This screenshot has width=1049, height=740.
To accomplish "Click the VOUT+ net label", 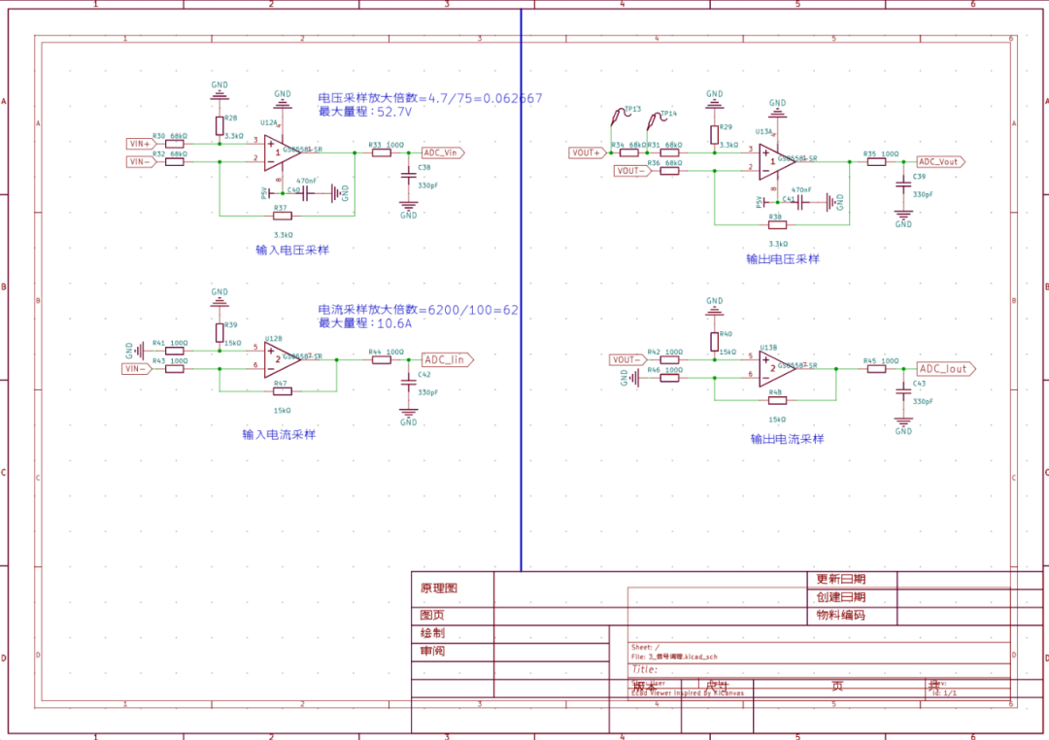I will point(588,152).
